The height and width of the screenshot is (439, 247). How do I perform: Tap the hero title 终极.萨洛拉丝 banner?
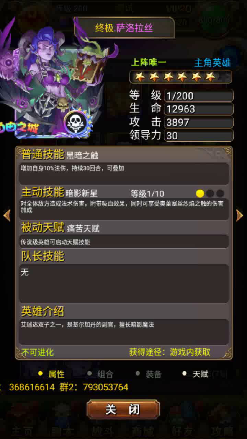[x=124, y=28]
